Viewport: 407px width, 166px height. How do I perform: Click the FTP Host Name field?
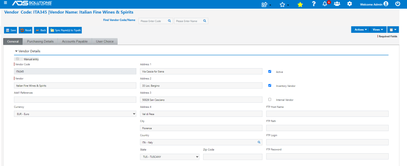(x=328, y=114)
